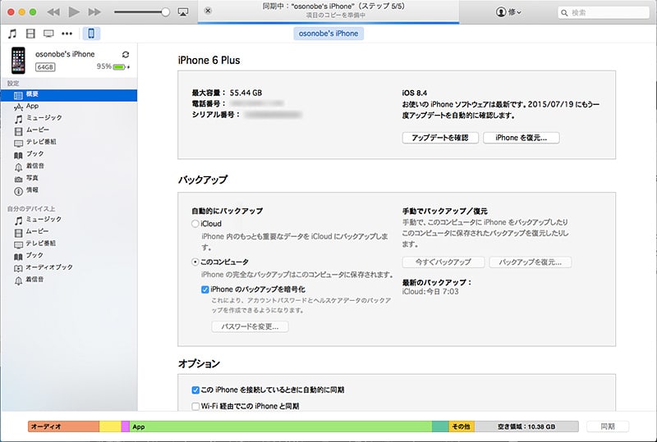
Task: Click the play button
Action: pos(74,12)
